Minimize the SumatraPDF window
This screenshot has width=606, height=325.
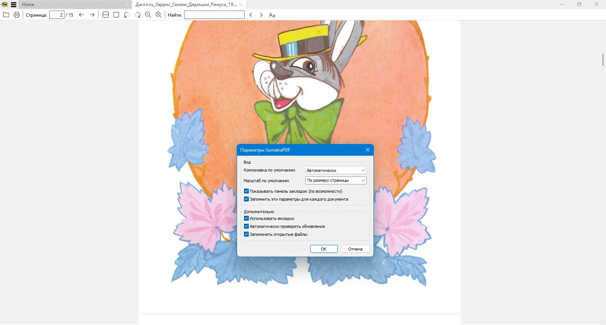562,5
